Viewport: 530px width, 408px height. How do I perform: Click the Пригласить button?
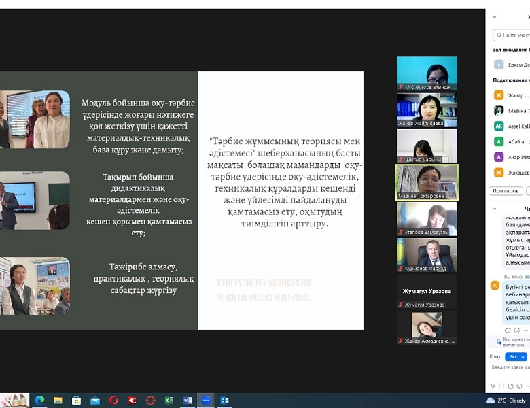[505, 191]
